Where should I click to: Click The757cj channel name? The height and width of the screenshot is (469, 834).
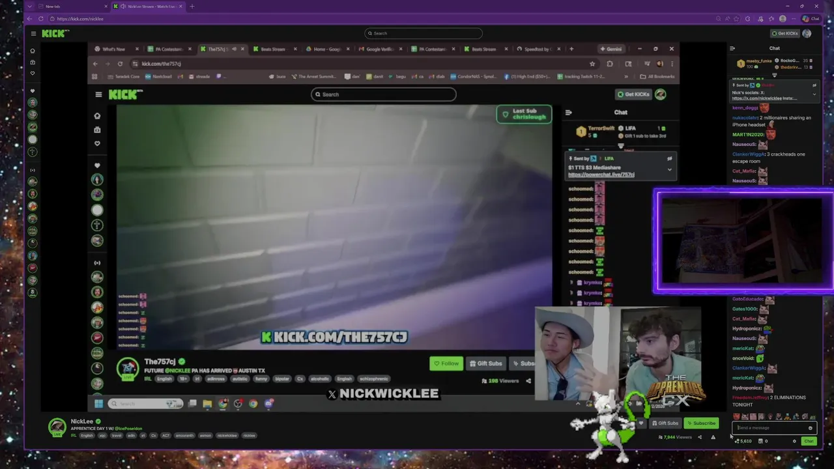point(160,362)
